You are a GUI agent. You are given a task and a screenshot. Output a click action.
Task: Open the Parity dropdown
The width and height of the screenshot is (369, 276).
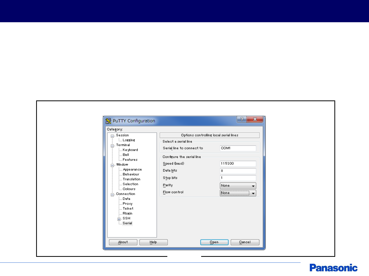(238, 186)
